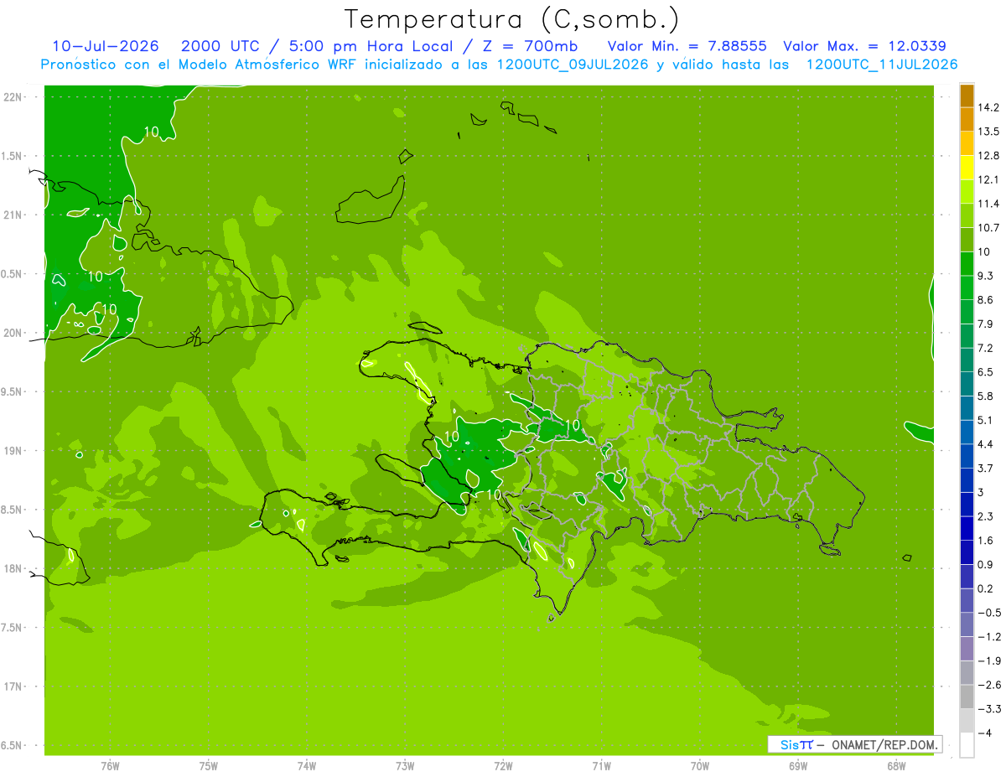Click the latitude axis label "17N"

13,686
